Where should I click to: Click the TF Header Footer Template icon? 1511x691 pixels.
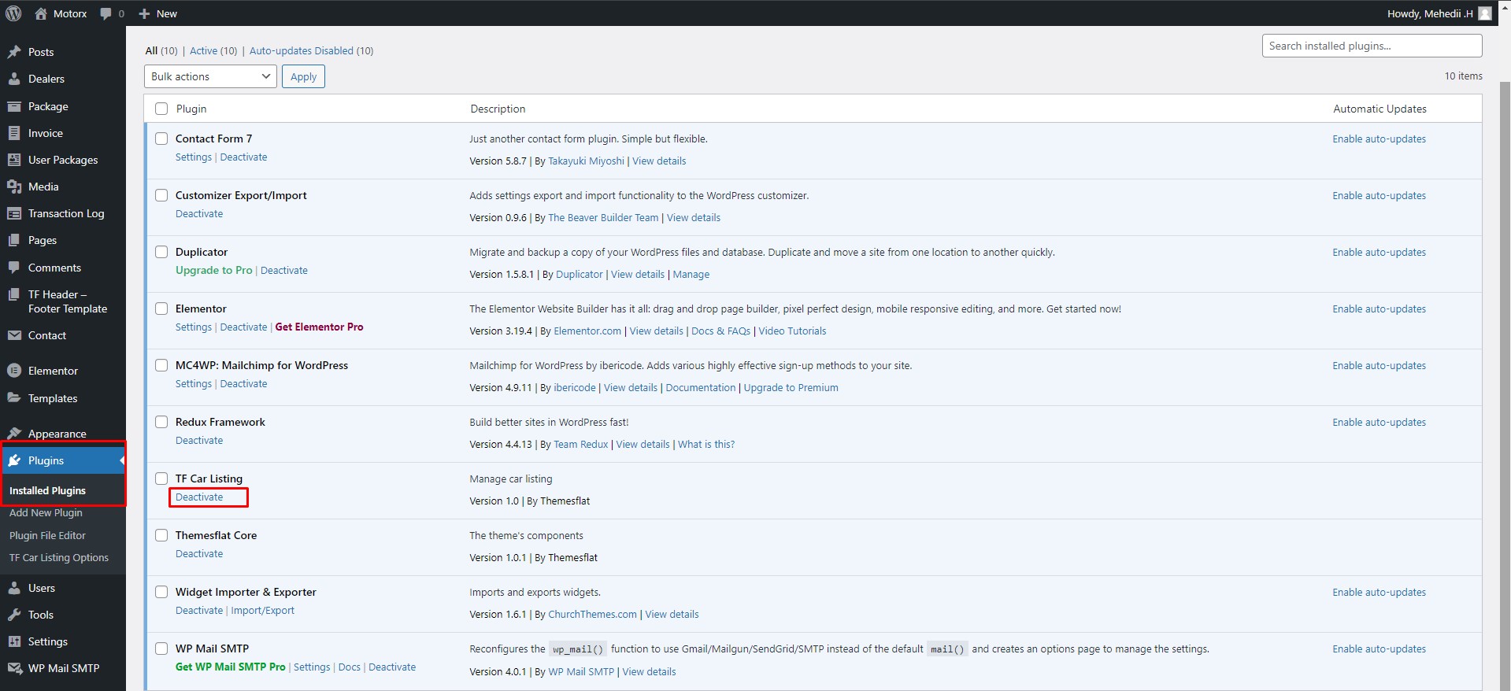(14, 294)
